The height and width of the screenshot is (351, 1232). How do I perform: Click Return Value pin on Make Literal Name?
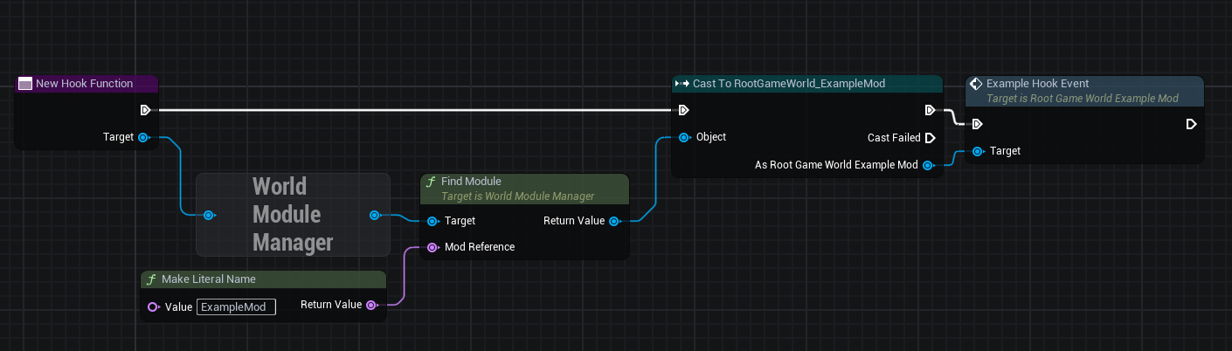click(370, 305)
